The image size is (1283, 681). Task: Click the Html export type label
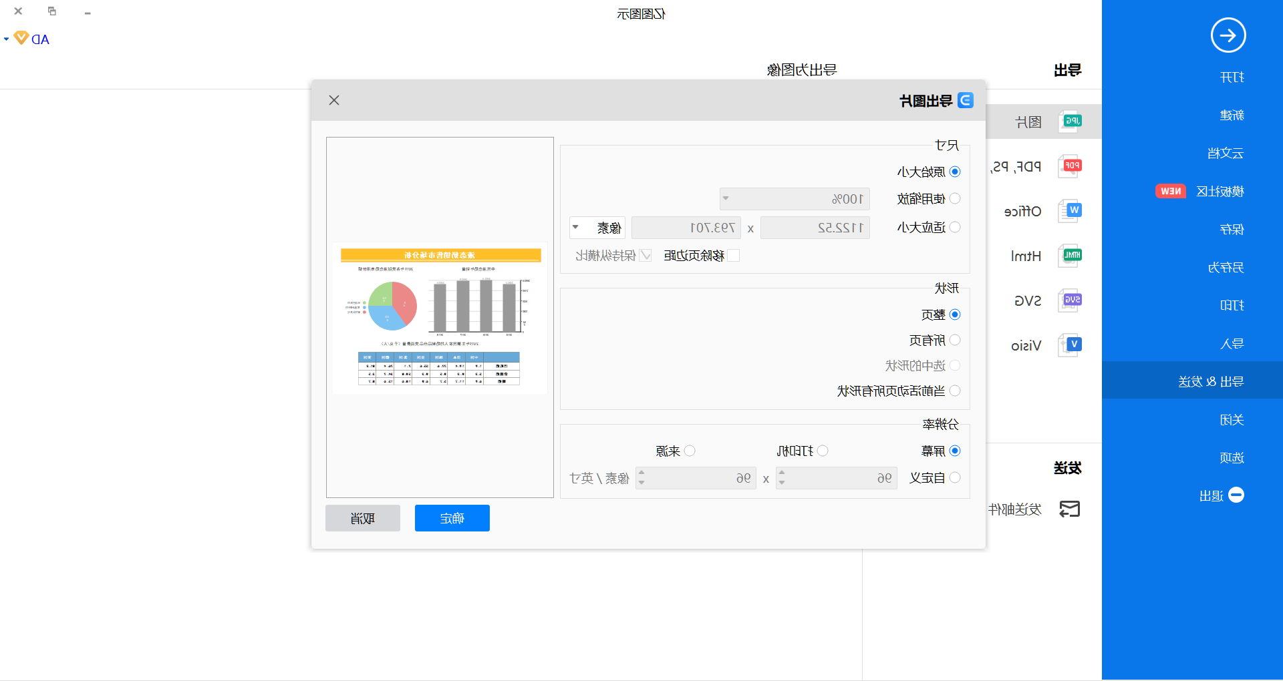pyautogui.click(x=1026, y=256)
